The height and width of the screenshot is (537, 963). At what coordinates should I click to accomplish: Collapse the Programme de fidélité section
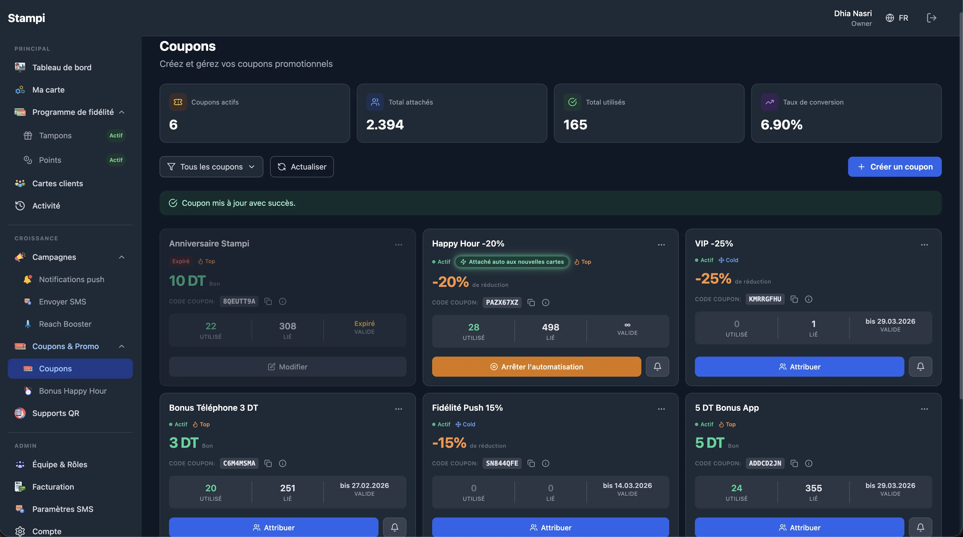coord(122,112)
